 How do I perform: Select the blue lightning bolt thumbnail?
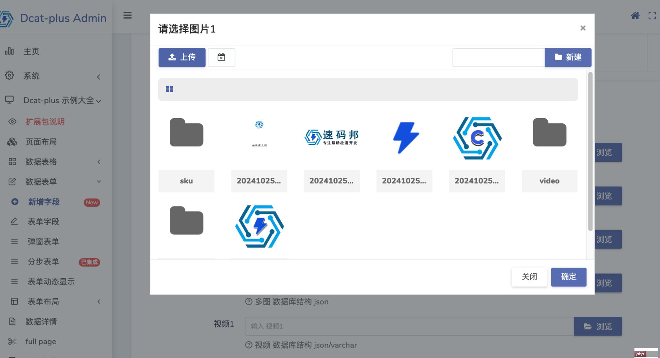pyautogui.click(x=406, y=137)
